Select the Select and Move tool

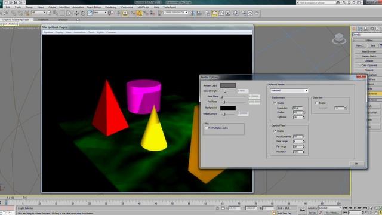76,13
